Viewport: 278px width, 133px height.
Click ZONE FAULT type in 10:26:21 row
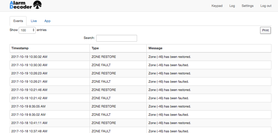101,82
